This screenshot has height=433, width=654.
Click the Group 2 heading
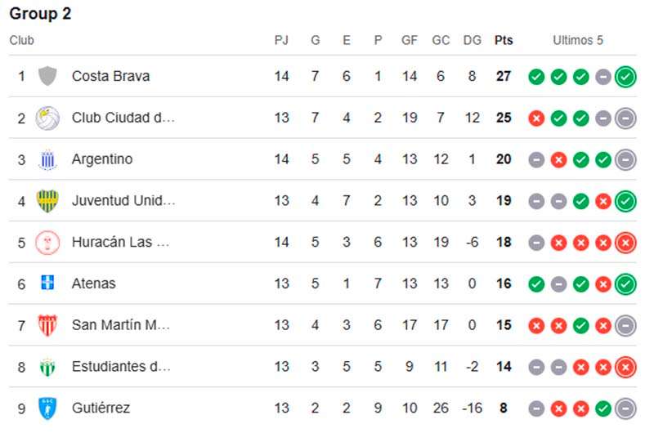tap(40, 14)
